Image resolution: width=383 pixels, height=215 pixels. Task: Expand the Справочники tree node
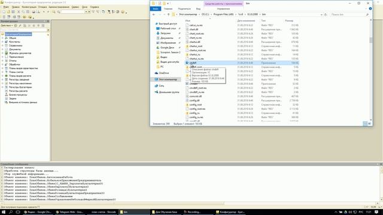2,45
